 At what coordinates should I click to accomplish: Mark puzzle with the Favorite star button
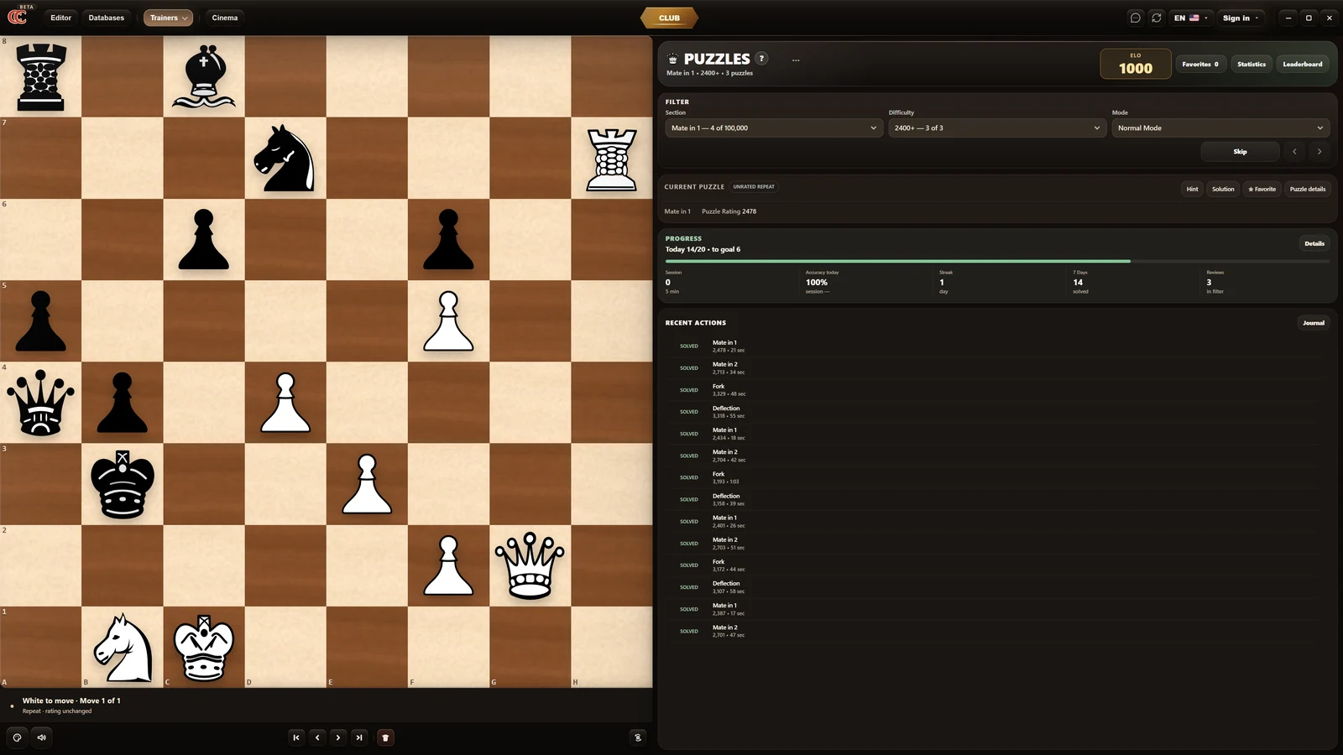[1262, 189]
